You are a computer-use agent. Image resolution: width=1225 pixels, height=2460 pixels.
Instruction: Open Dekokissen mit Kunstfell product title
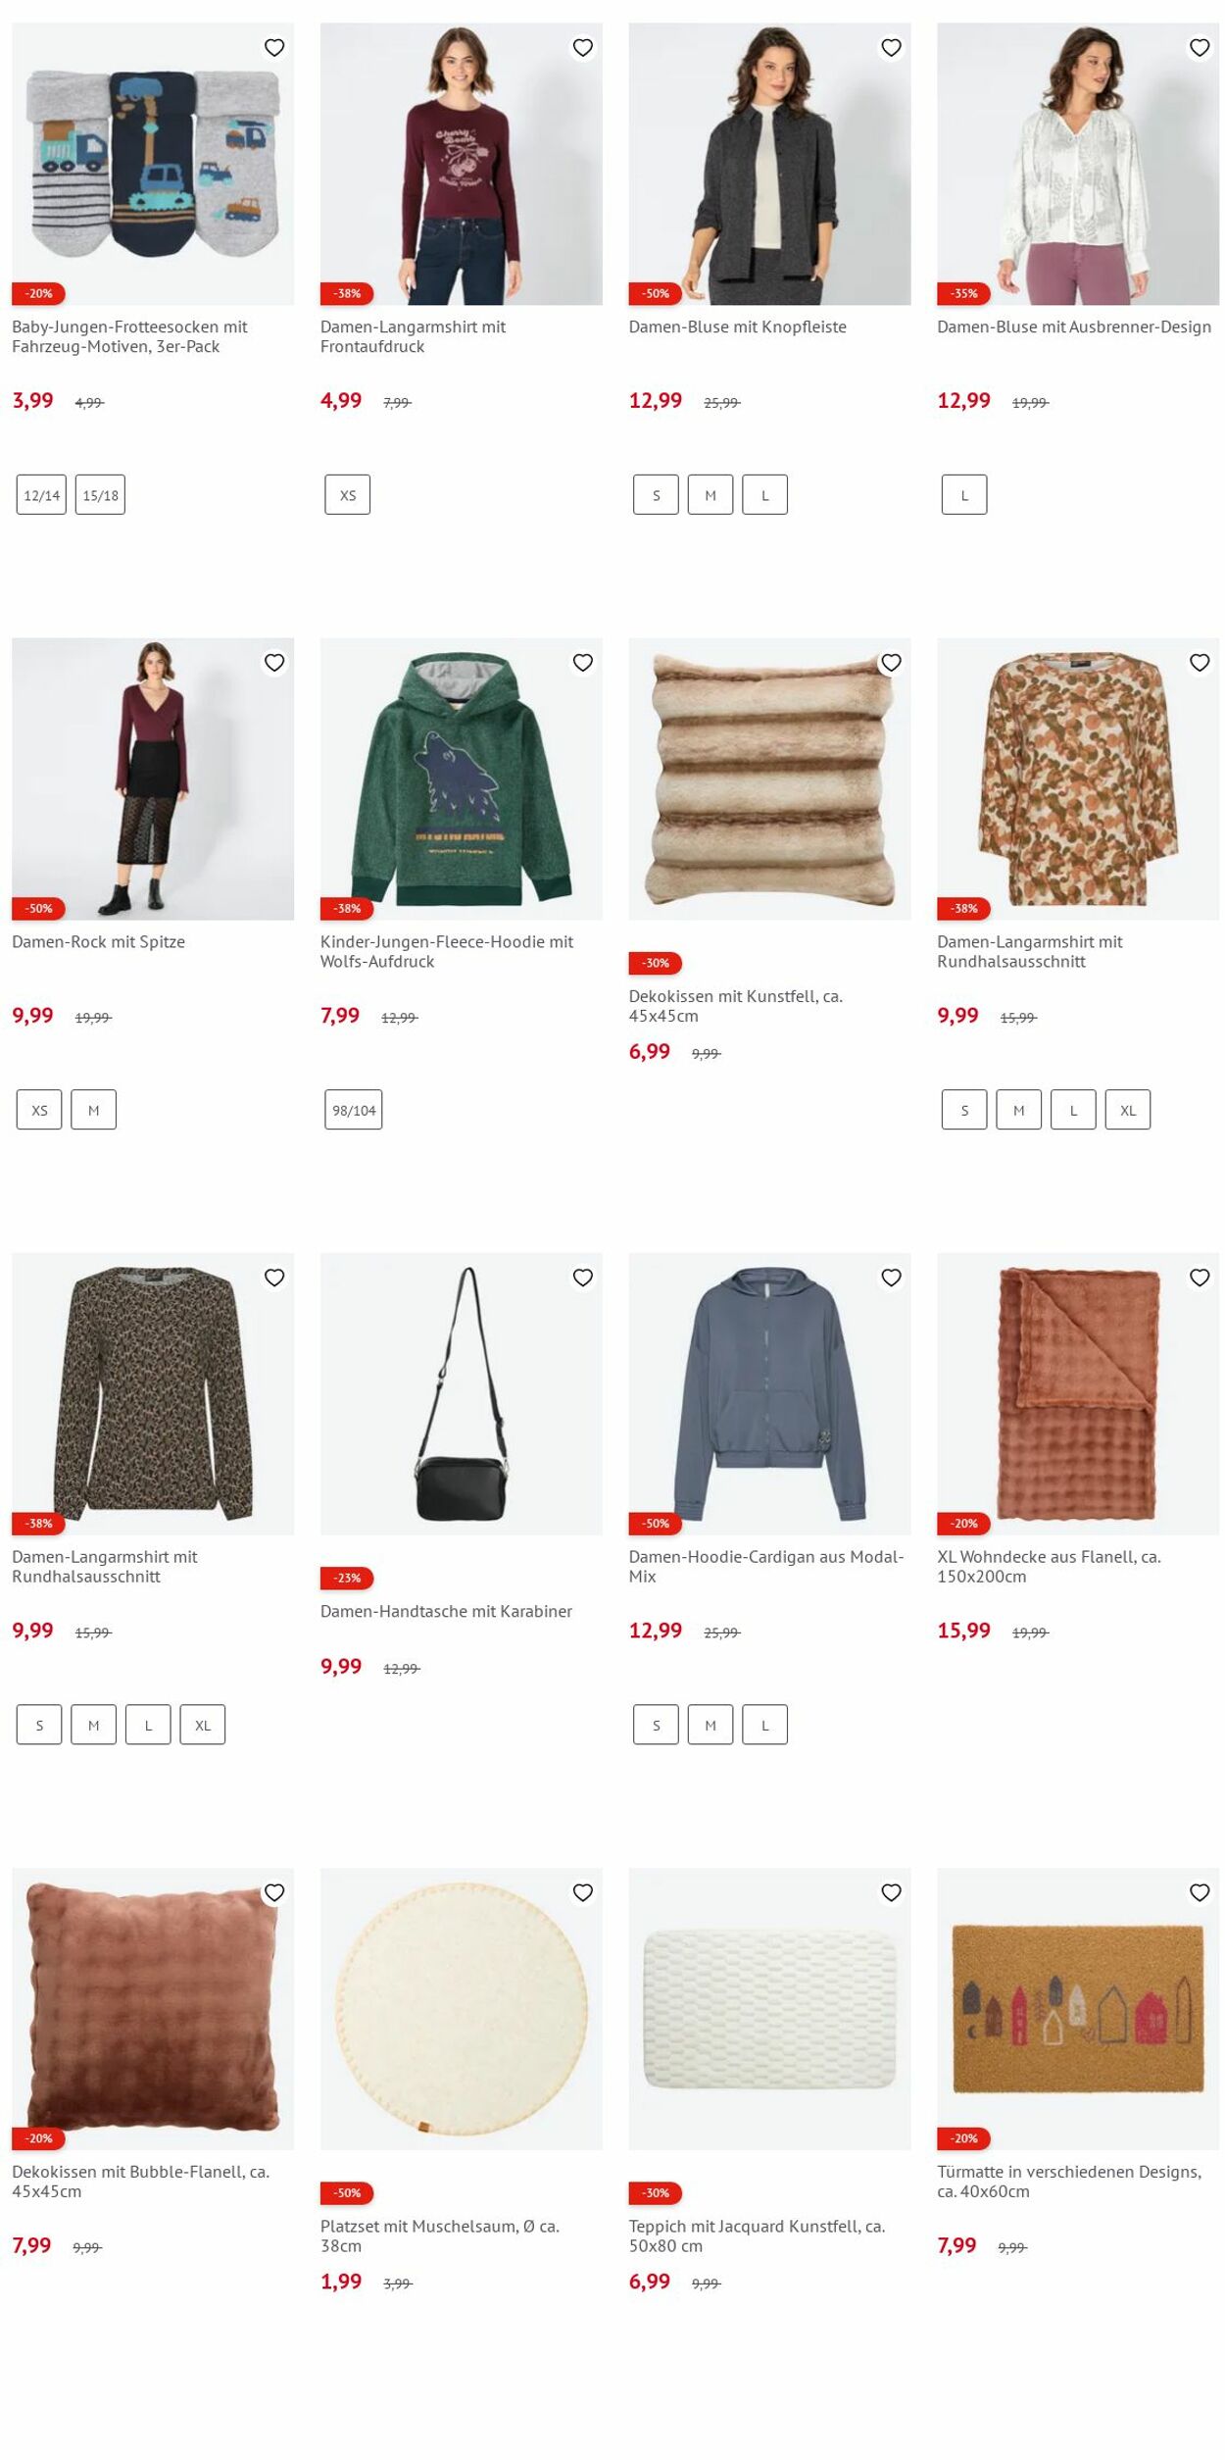click(x=735, y=1006)
